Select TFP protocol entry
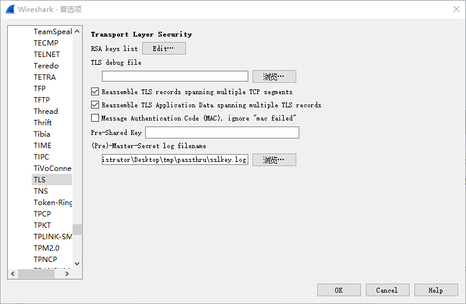This screenshot has height=304, width=466. (40, 89)
